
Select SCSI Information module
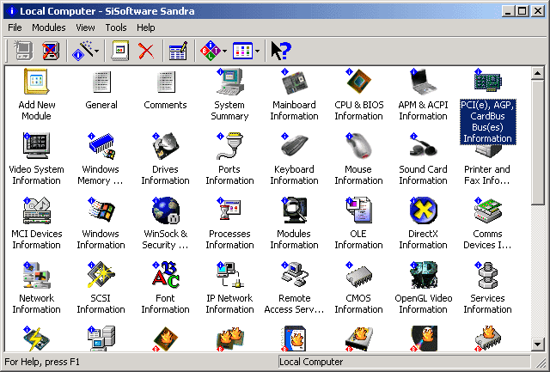[x=101, y=275]
